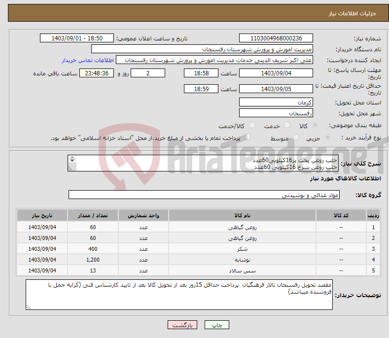Click the بازگشت (back) button

point(182,325)
